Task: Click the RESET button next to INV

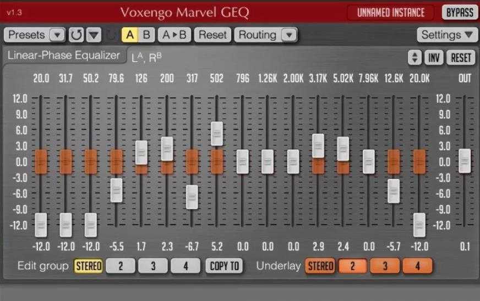Action: (x=461, y=57)
